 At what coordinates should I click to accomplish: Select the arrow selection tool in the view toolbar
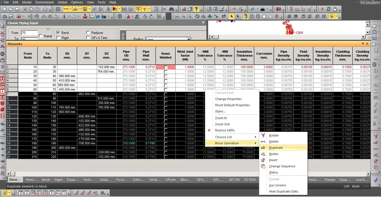[231, 16]
